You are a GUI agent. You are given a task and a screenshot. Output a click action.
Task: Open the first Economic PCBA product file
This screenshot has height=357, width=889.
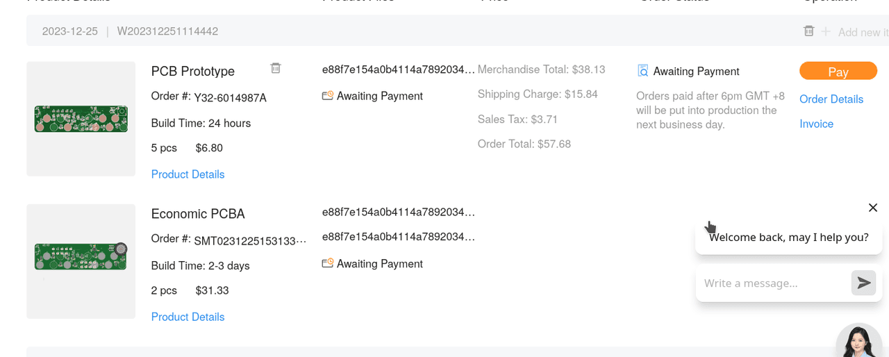coord(399,212)
